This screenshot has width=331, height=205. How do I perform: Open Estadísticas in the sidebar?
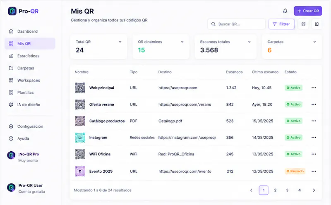(x=30, y=56)
